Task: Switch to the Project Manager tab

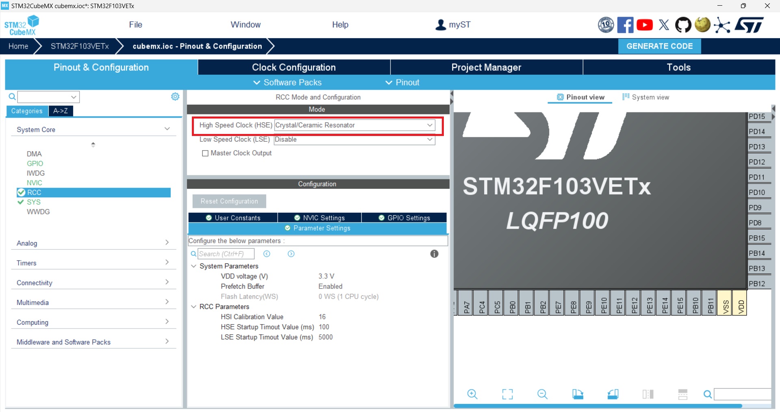Action: tap(486, 67)
